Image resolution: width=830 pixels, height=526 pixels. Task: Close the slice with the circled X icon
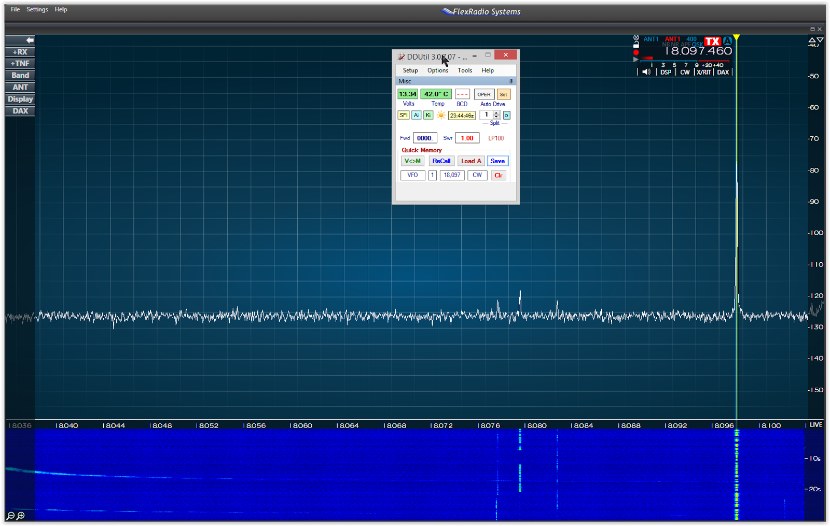click(636, 38)
